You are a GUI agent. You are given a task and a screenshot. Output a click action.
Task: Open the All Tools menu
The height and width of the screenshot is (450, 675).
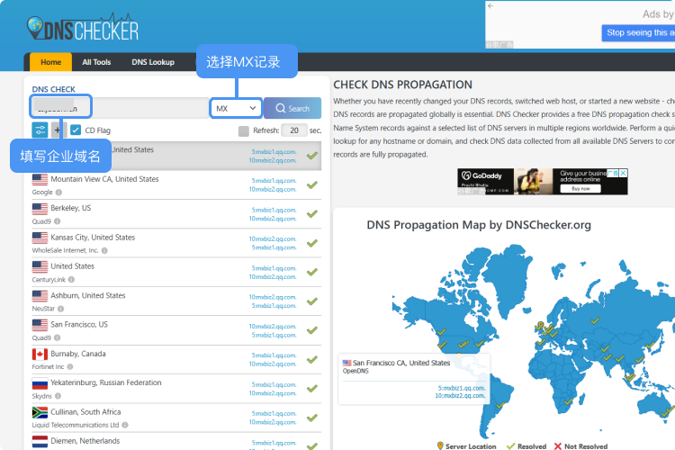[x=96, y=62]
